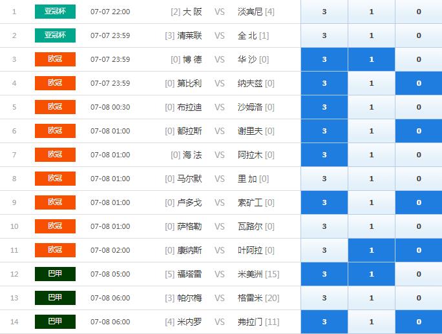The image size is (442, 334).
Task: Open the 米内罗 team link
Action: [x=189, y=322]
